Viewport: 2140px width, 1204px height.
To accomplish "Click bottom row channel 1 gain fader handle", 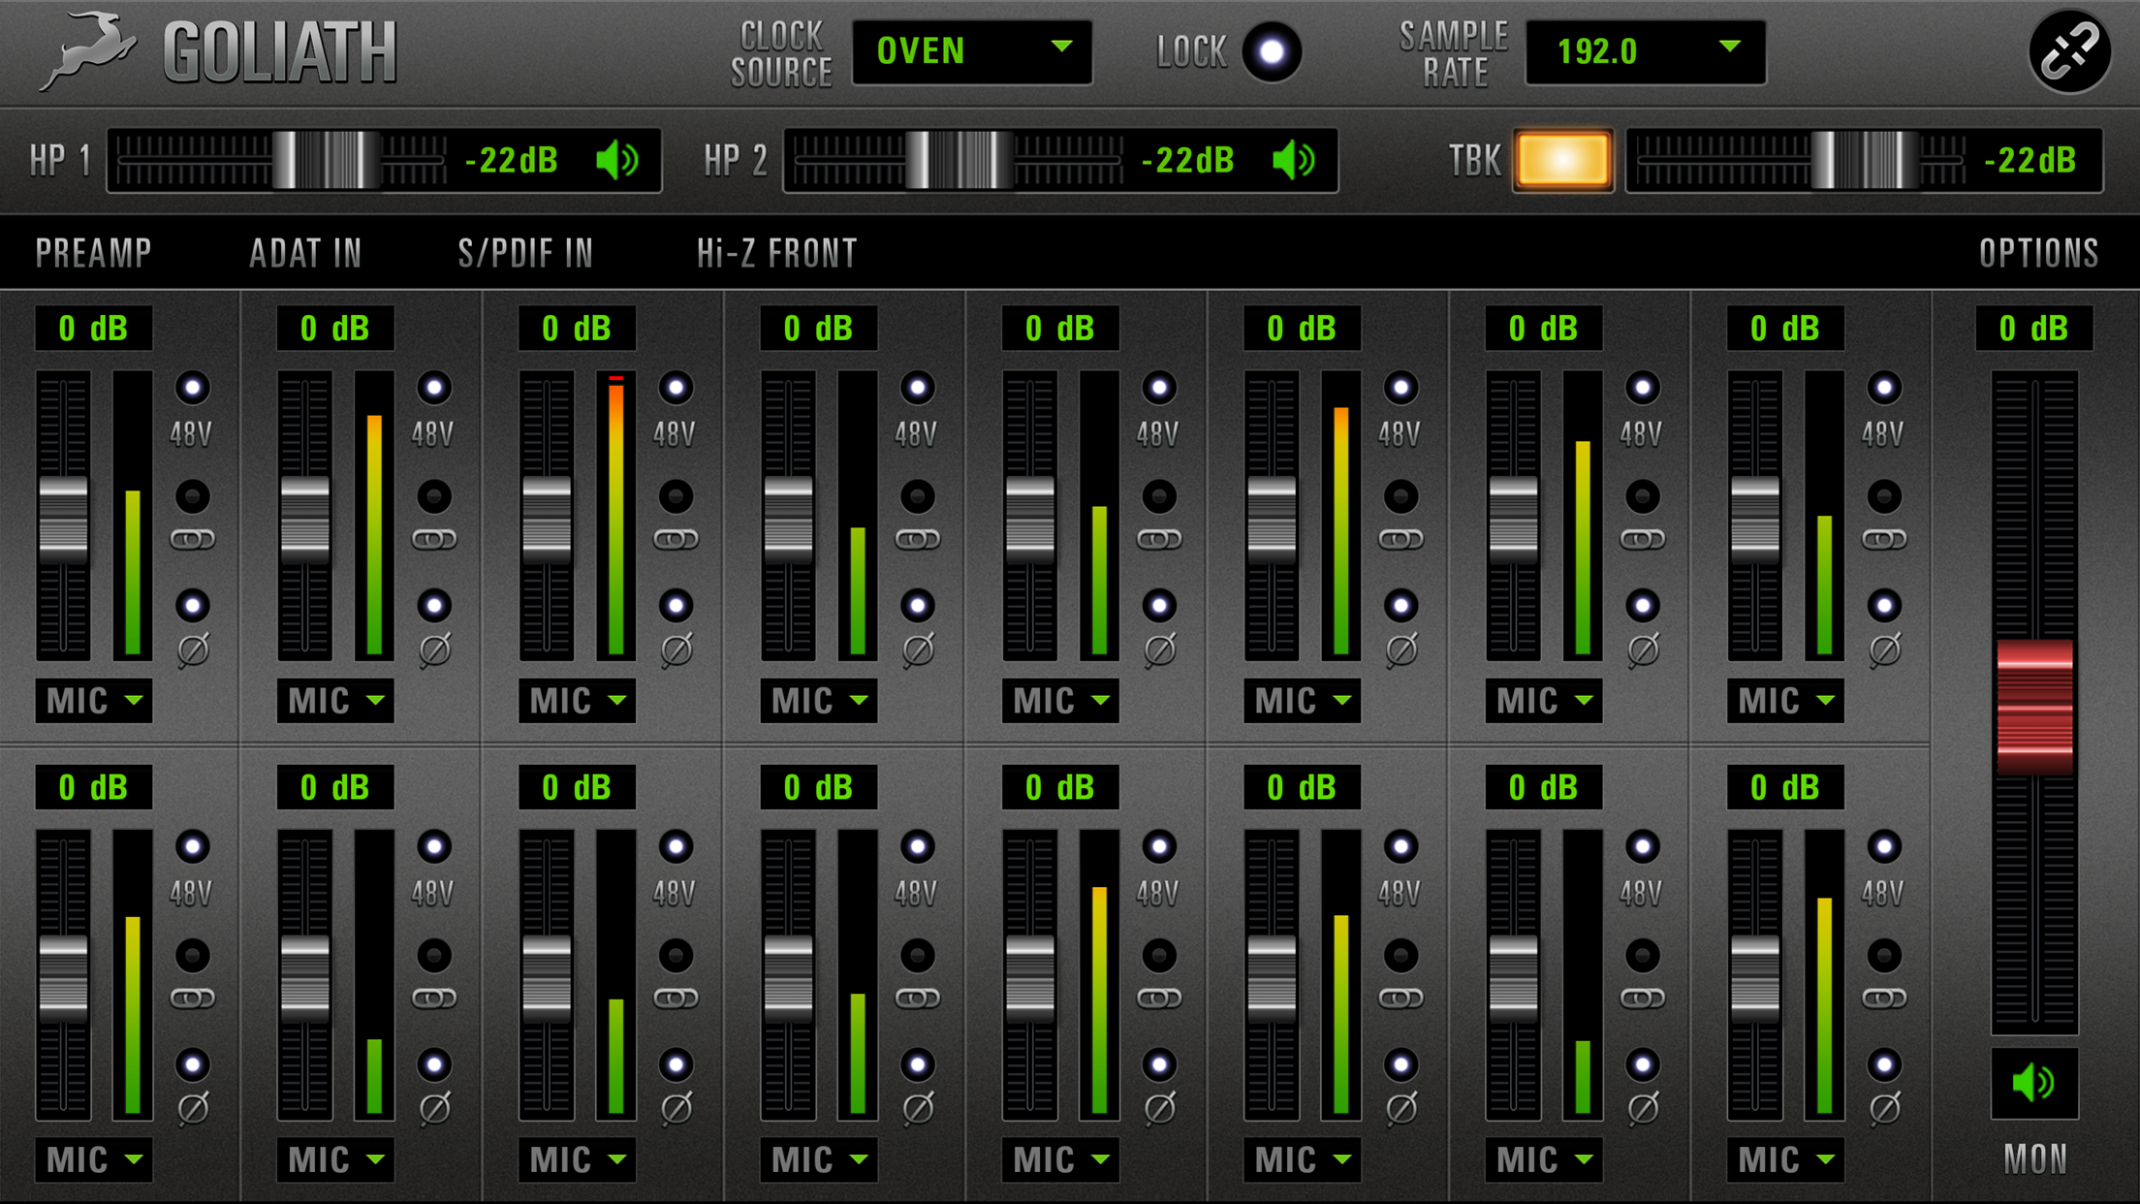I will coord(63,979).
